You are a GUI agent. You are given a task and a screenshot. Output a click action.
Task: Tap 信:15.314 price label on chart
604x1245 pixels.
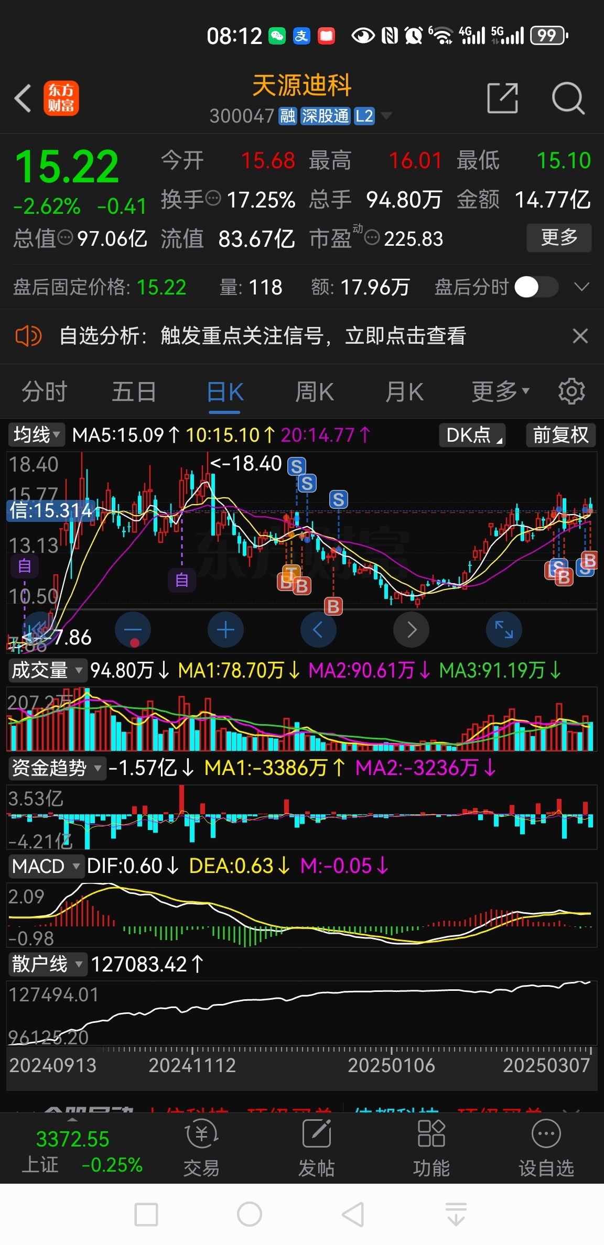tap(51, 510)
